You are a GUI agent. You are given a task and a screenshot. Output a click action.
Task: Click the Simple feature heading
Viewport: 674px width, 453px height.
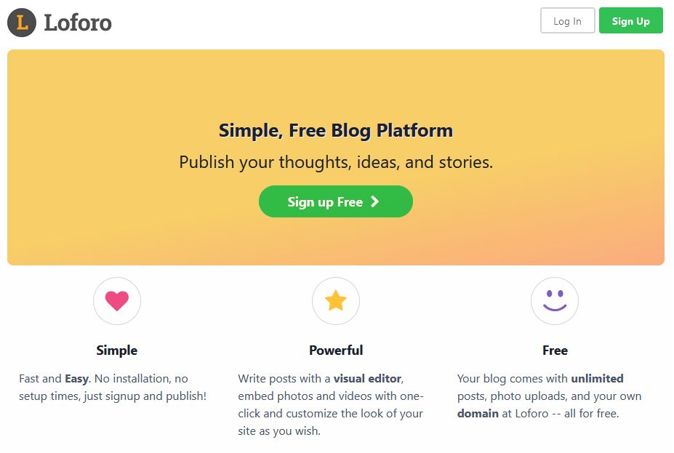(117, 350)
